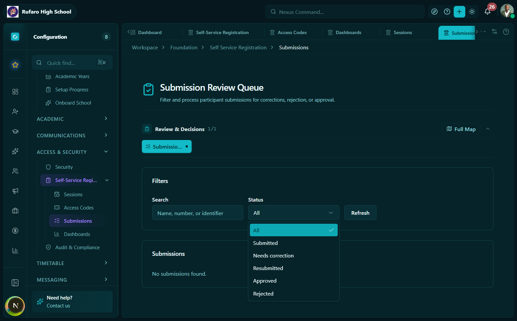Toggle the sun theme switcher
517x321 pixels.
click(472, 12)
